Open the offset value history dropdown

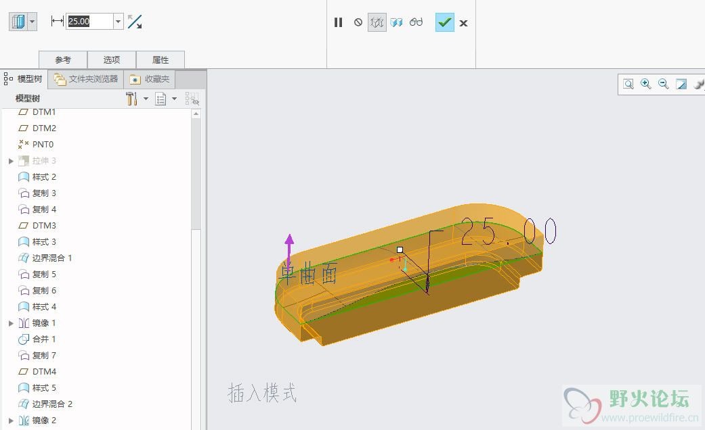click(x=119, y=21)
